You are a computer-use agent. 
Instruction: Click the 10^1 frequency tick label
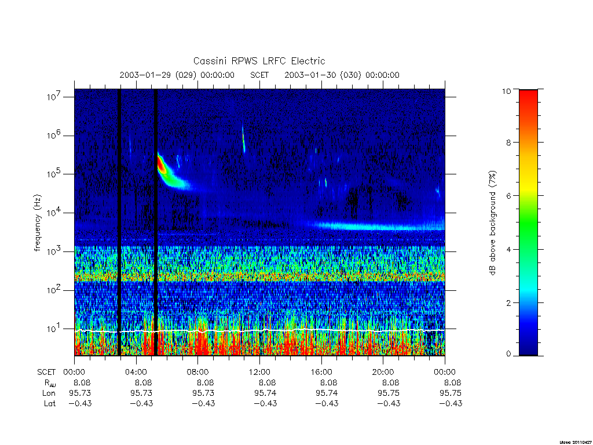54,329
